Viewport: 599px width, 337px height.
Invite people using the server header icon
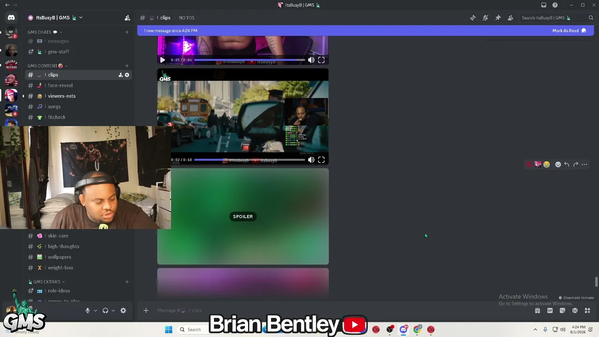click(x=127, y=18)
